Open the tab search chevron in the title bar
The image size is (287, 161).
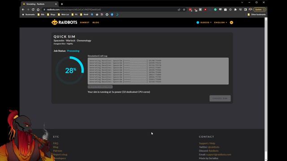click(242, 2)
